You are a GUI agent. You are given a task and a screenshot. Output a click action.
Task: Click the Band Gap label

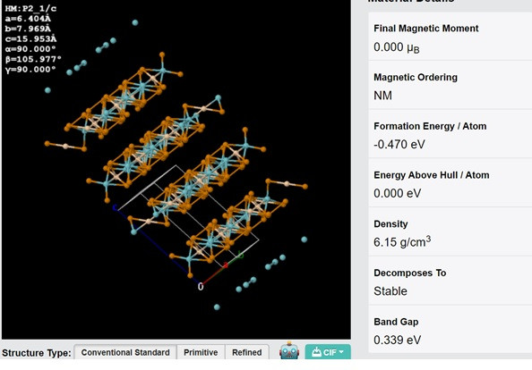pyautogui.click(x=396, y=322)
